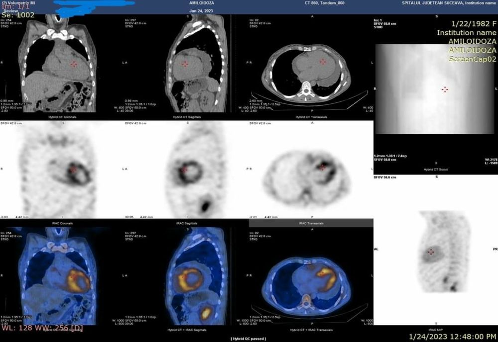Viewport: 498px width, 342px height.
Task: Select the IRAC Coronals title label
Action: pos(62,223)
